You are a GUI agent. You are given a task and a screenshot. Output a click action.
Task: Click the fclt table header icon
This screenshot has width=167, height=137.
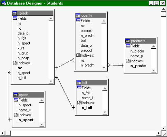click(79, 82)
